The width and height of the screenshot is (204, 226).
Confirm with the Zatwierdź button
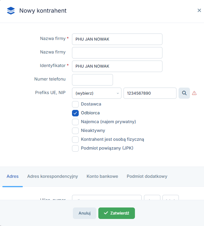tap(116, 213)
